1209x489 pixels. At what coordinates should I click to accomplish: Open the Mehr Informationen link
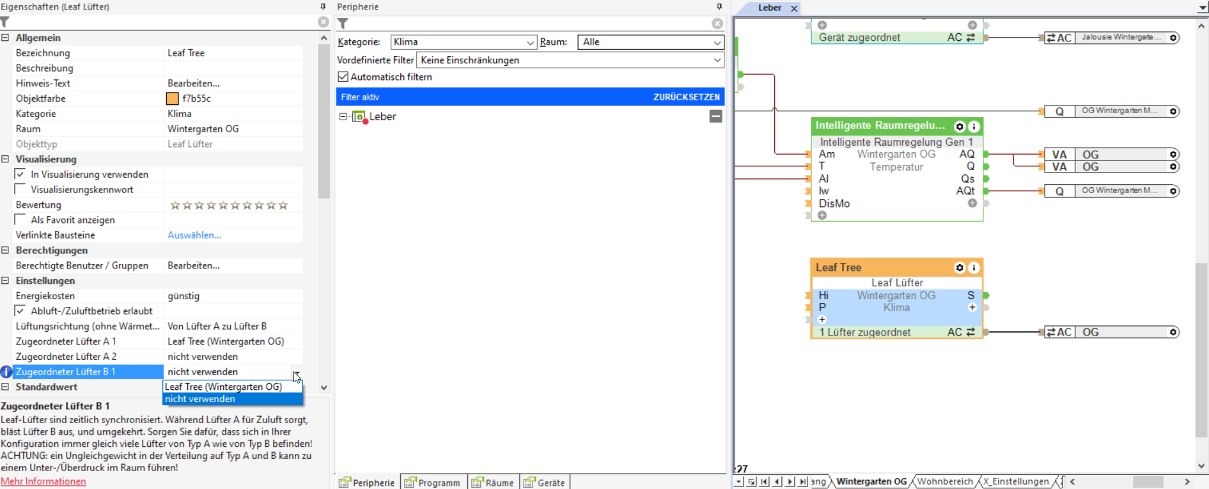[x=43, y=481]
